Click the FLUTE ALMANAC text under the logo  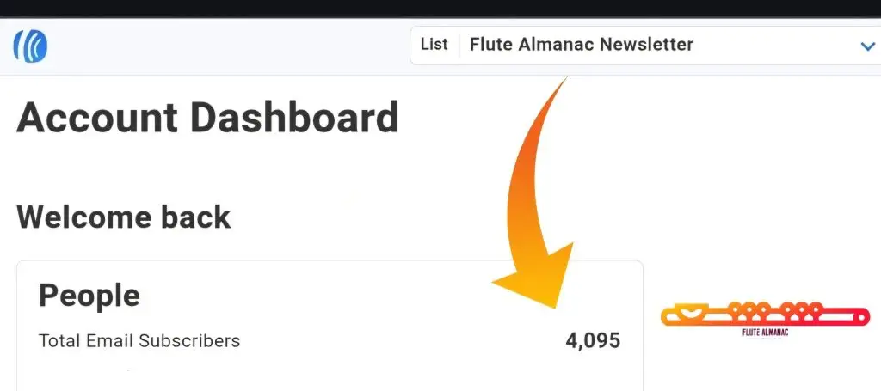click(x=764, y=332)
